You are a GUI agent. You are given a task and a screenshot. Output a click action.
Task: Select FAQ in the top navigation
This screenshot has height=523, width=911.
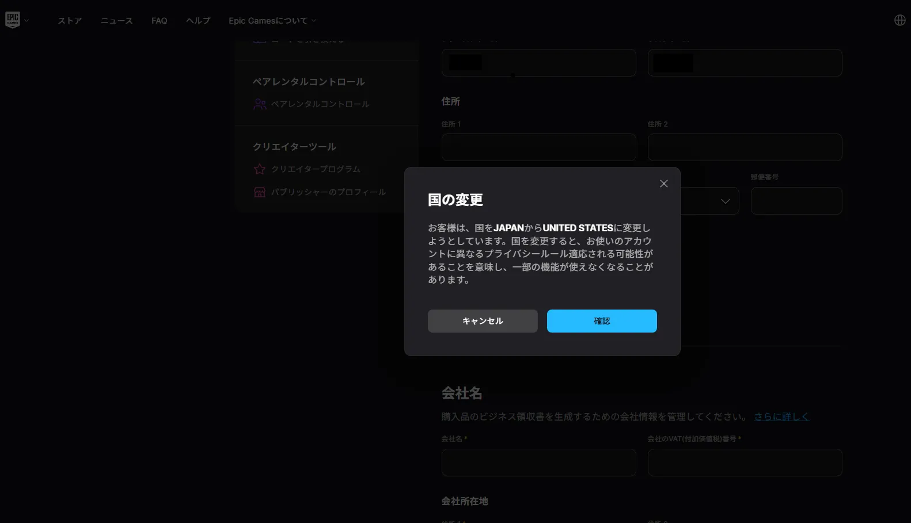159,21
